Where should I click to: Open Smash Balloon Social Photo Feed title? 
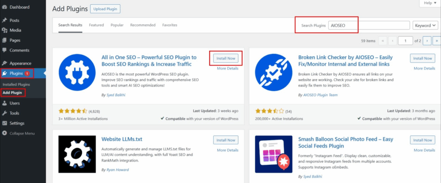click(346, 143)
